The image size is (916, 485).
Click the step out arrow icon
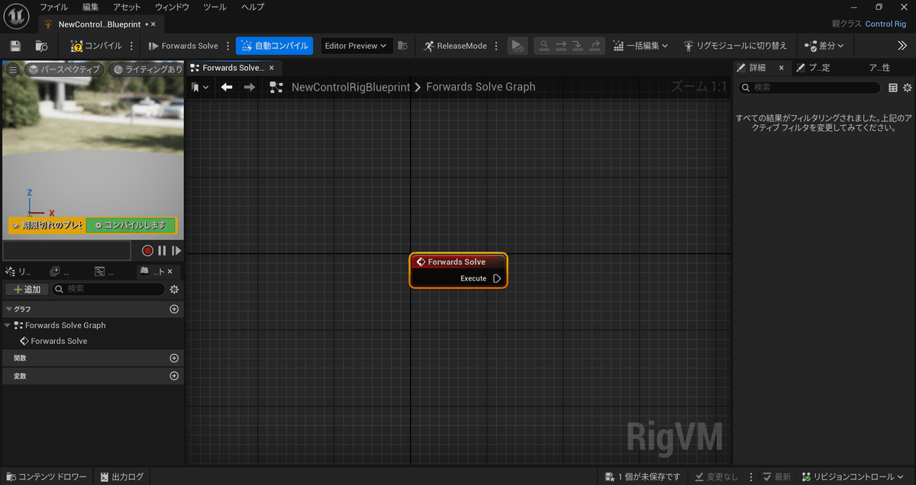[595, 46]
